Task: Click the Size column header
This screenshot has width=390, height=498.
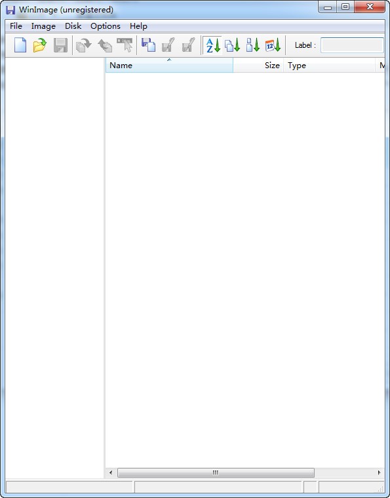Action: pos(258,66)
